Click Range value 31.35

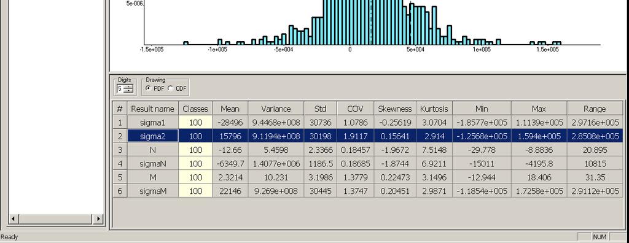[x=595, y=177]
